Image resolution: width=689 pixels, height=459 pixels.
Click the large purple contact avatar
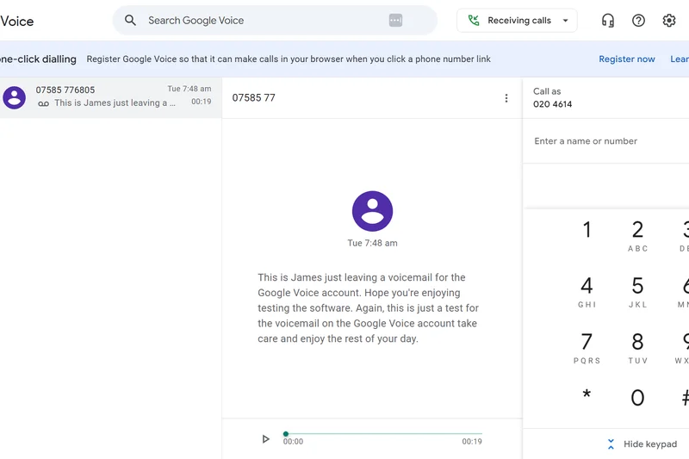click(372, 211)
